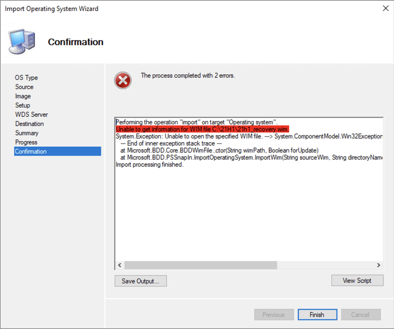Click the scroll left arrow in output box
The image size is (394, 329).
click(x=120, y=265)
